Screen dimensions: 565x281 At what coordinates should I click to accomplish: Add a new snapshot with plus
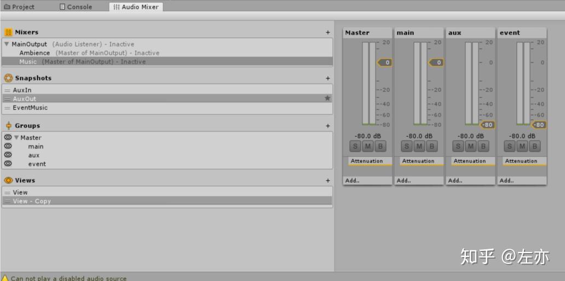tap(328, 78)
